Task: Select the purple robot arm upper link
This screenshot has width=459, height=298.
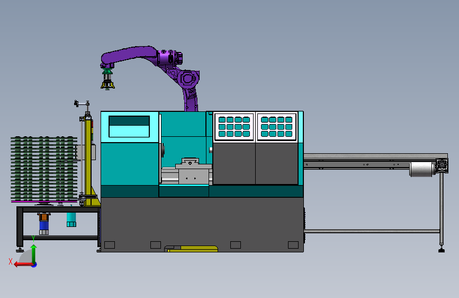Action: click(x=130, y=55)
